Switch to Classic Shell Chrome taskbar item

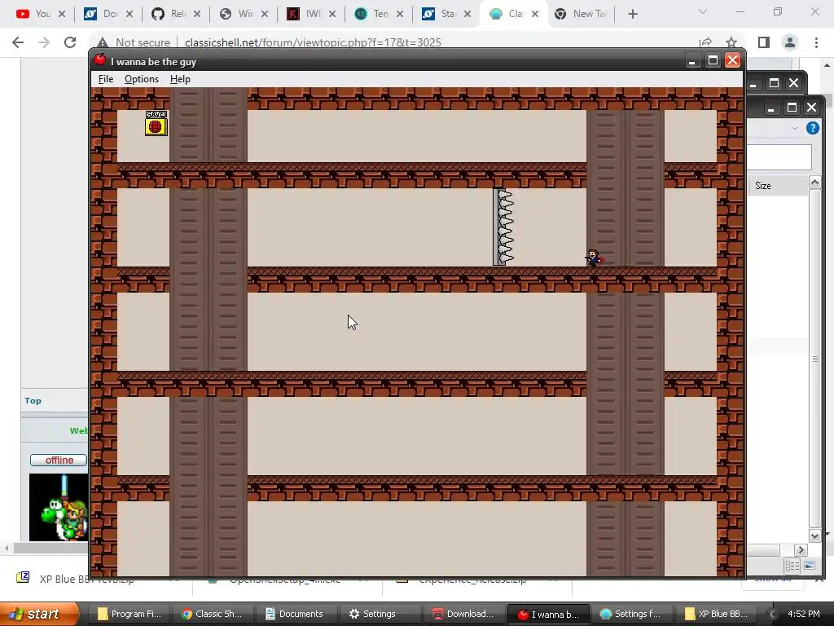coord(211,614)
